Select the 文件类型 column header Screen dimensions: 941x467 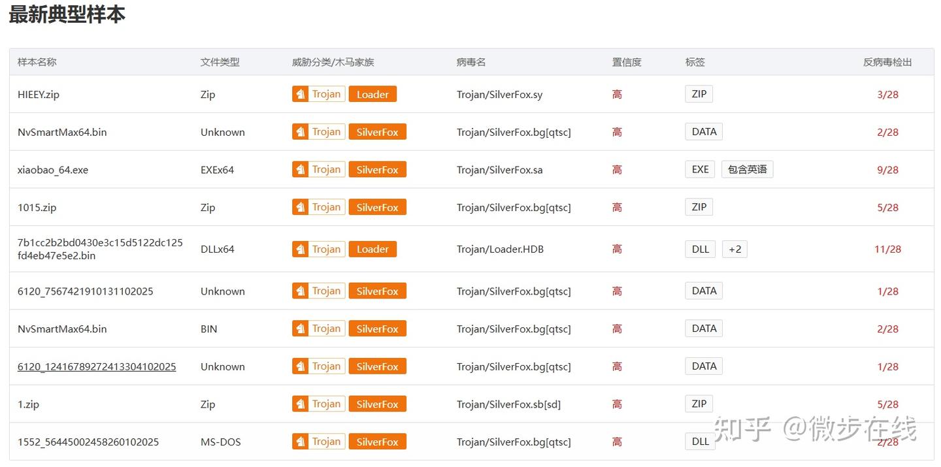point(220,62)
